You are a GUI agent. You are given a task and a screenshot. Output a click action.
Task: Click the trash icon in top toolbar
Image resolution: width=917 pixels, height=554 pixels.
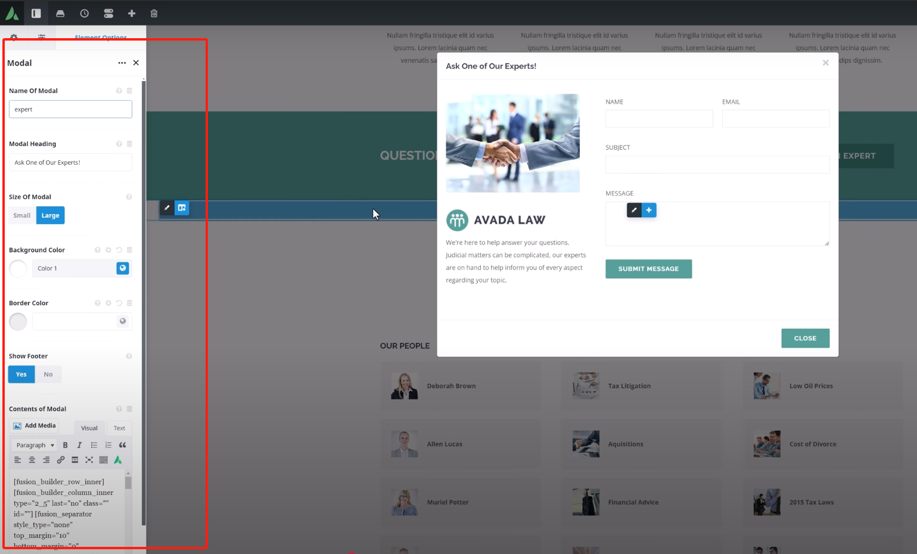coord(154,13)
